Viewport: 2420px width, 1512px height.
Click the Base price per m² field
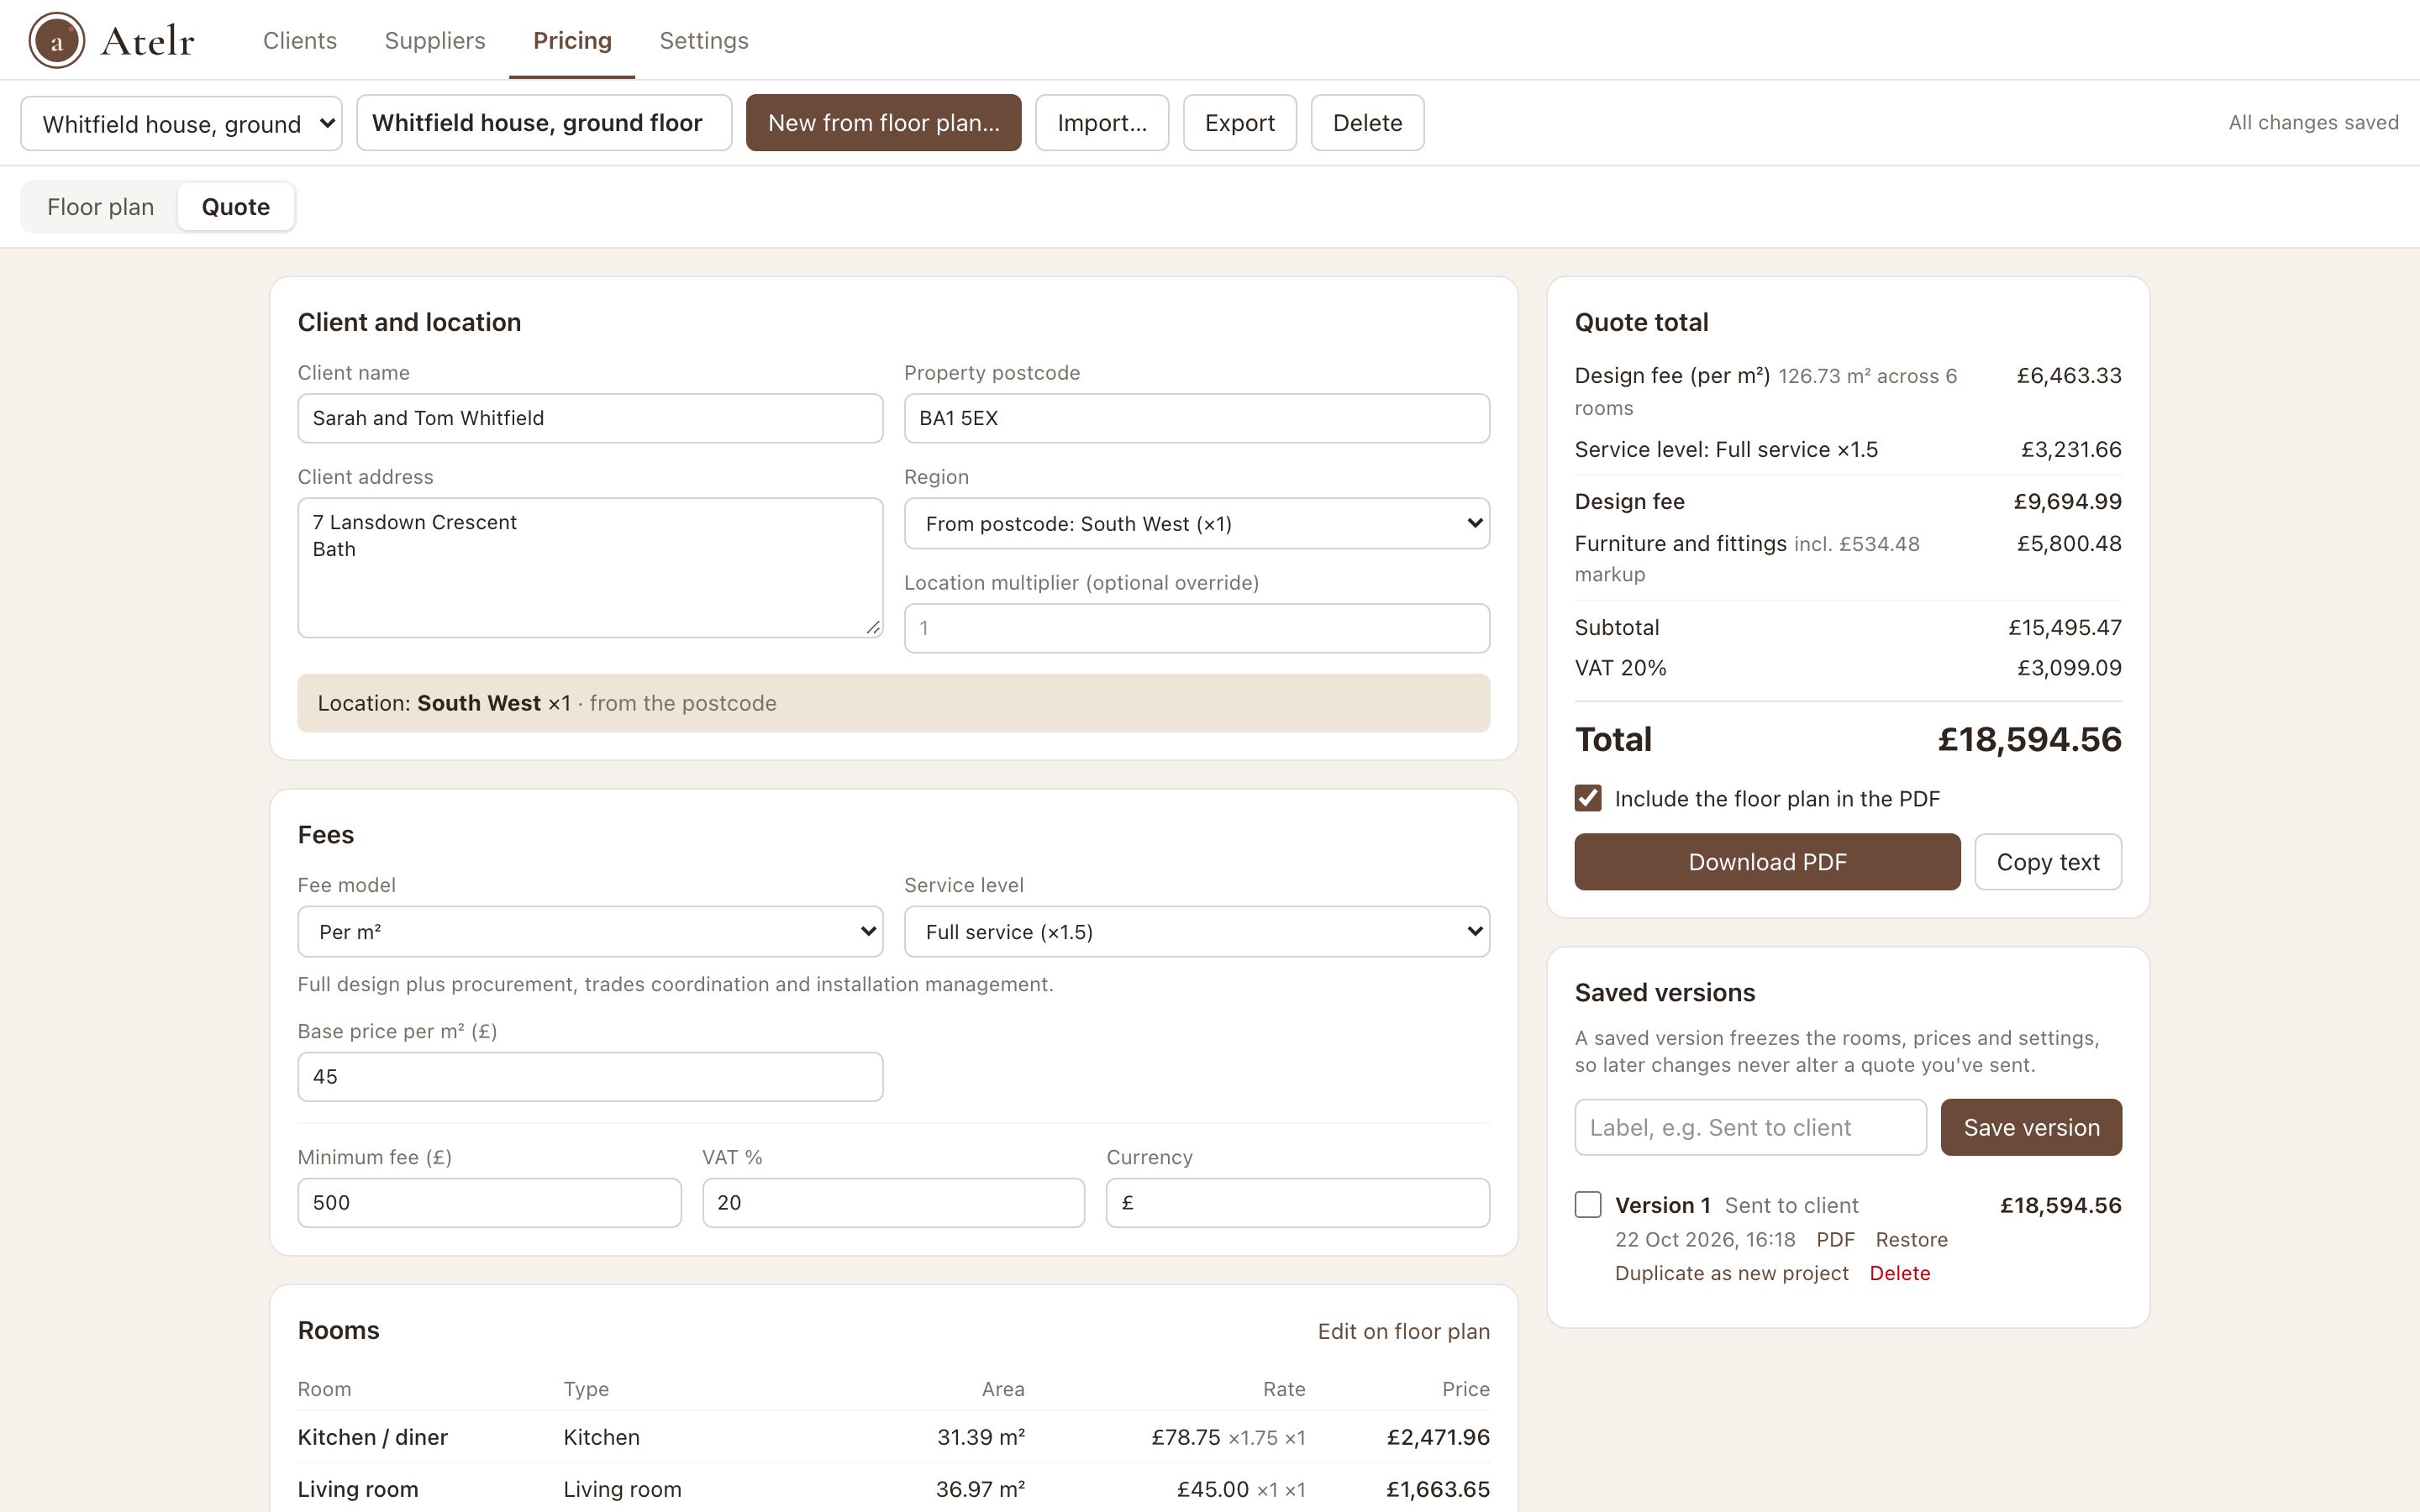pos(590,1077)
